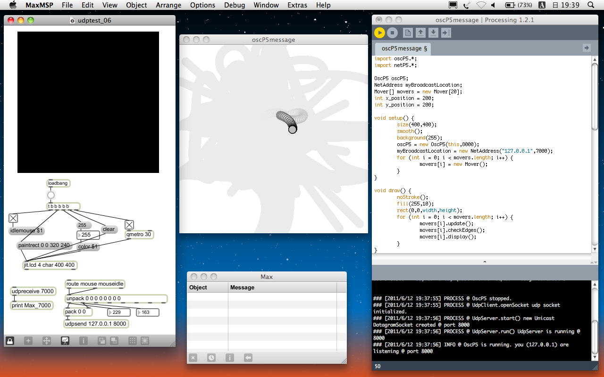Click the bang circle below loadbang
The width and height of the screenshot is (604, 377).
tap(51, 195)
